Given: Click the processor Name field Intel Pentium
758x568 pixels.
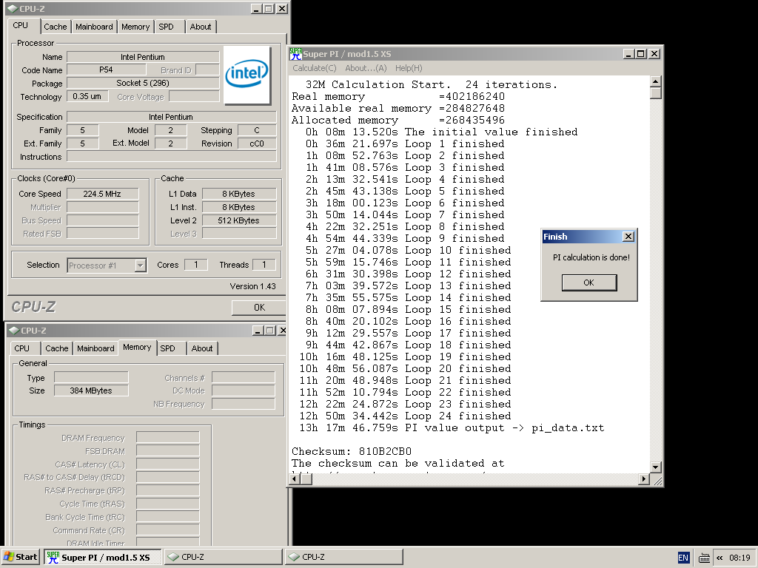Looking at the screenshot, I should click(143, 57).
